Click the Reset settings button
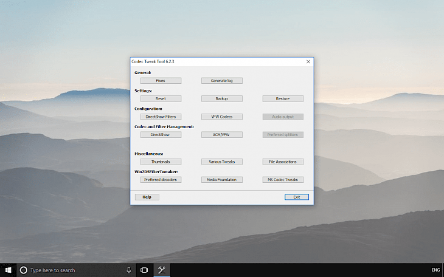Image resolution: width=444 pixels, height=277 pixels. point(161,99)
